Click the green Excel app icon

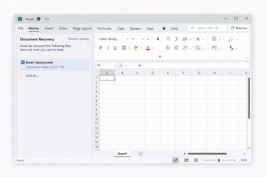[20, 19]
